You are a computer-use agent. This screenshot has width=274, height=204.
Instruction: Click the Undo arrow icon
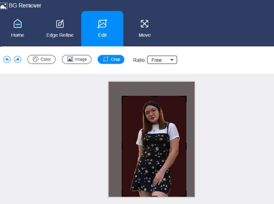click(x=8, y=59)
